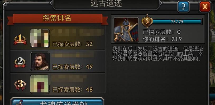Select the first ranking row showing 52
Image resolution: width=215 pixels, height=105 pixels.
click(x=58, y=38)
